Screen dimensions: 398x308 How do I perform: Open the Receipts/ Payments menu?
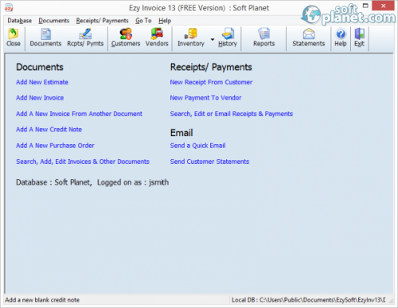pos(102,21)
